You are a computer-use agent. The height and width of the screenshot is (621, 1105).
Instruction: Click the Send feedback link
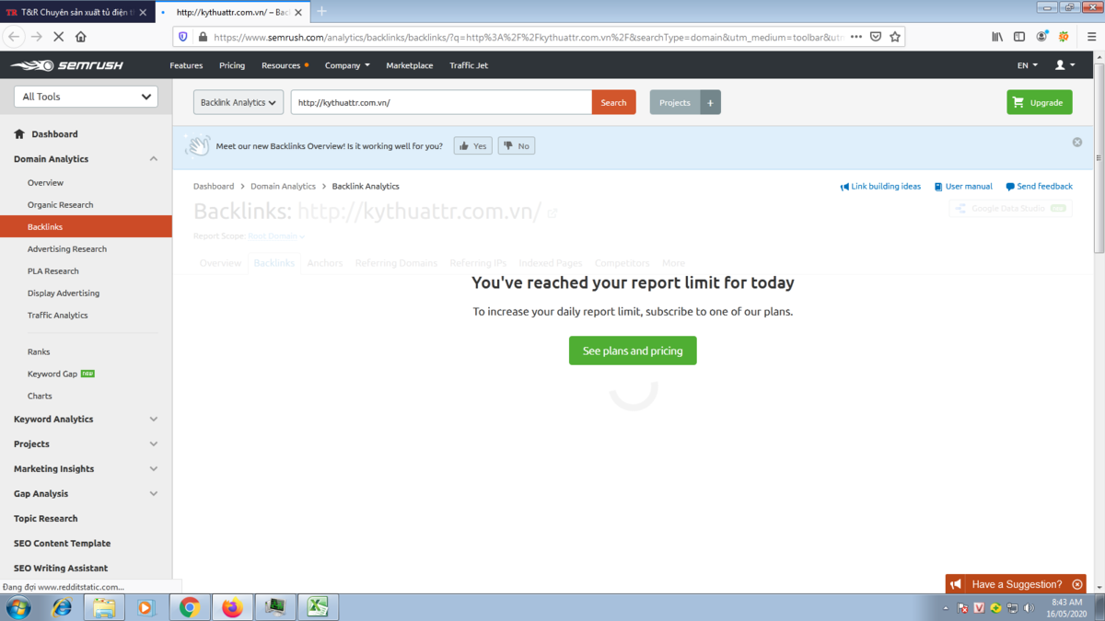(1039, 187)
